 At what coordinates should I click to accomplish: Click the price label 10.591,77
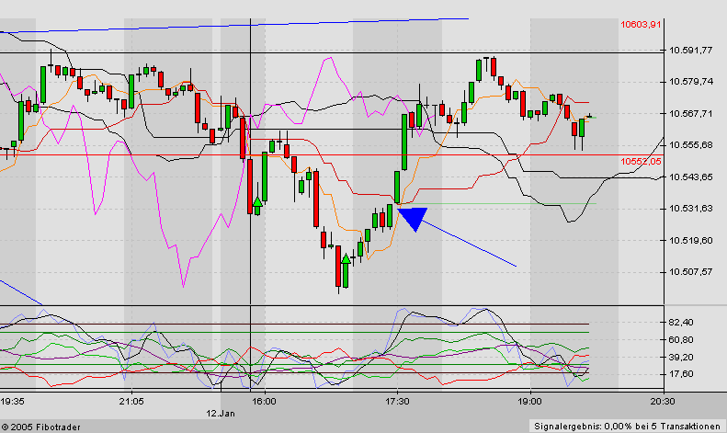[691, 50]
